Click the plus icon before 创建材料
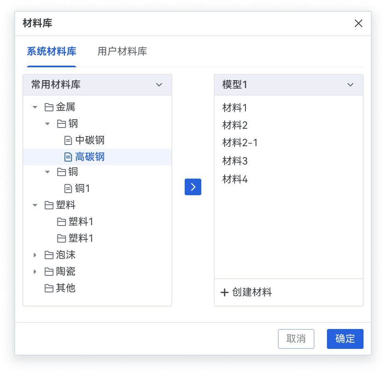This screenshot has height=373, width=386. pos(224,292)
